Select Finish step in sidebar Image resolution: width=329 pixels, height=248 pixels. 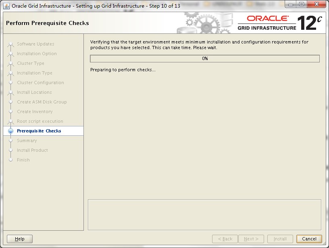[23, 160]
